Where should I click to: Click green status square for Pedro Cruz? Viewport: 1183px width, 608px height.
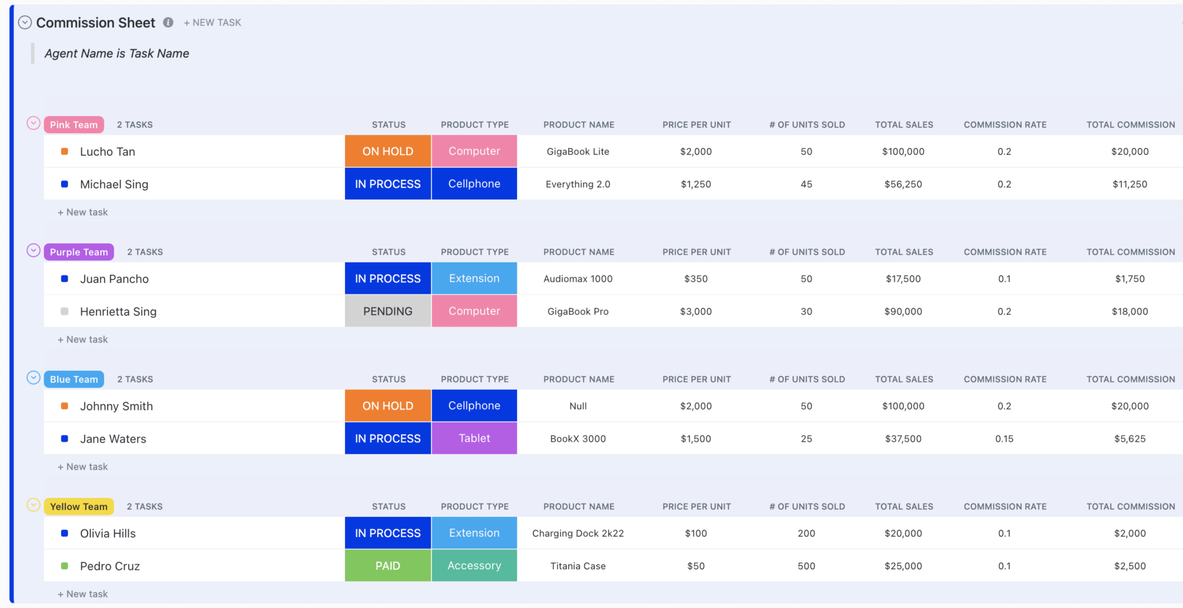pyautogui.click(x=65, y=566)
